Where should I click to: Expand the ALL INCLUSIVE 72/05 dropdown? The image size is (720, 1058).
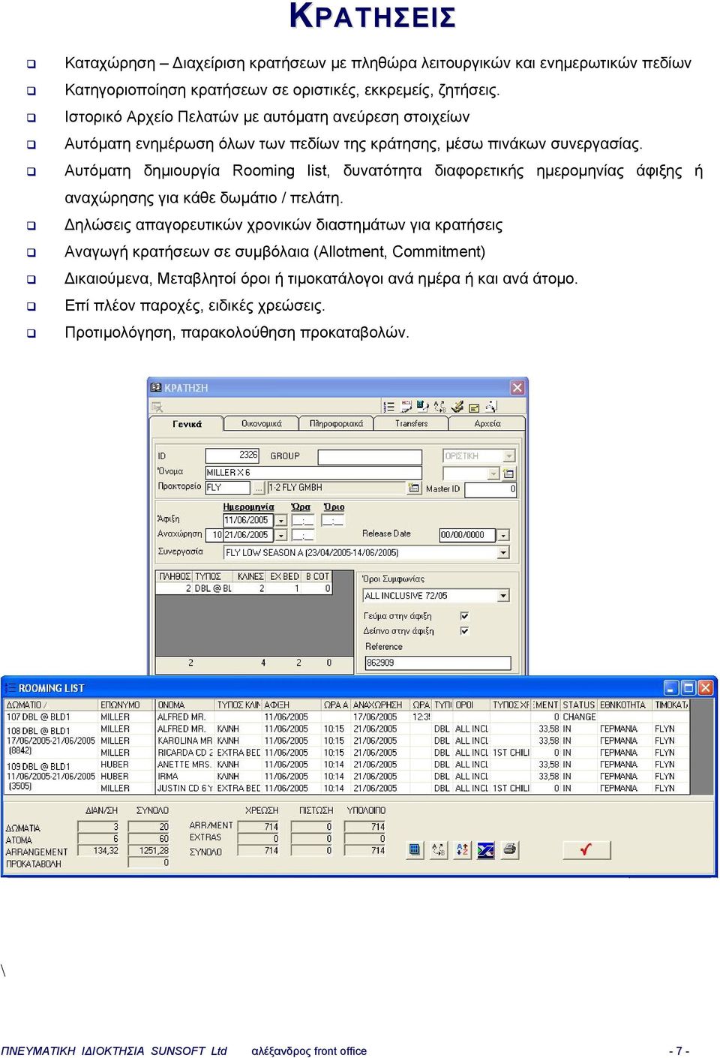(x=503, y=595)
